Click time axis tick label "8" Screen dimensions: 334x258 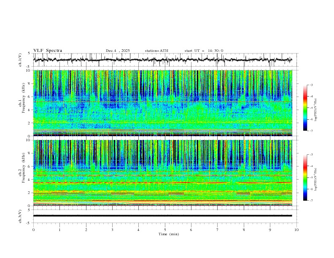point(244,230)
